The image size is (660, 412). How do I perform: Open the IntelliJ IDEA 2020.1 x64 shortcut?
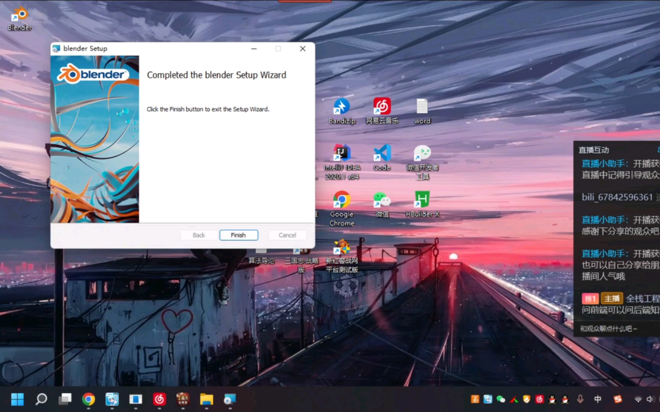(342, 162)
